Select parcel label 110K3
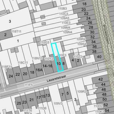This screenshot has height=114, width=114. click(99, 112)
